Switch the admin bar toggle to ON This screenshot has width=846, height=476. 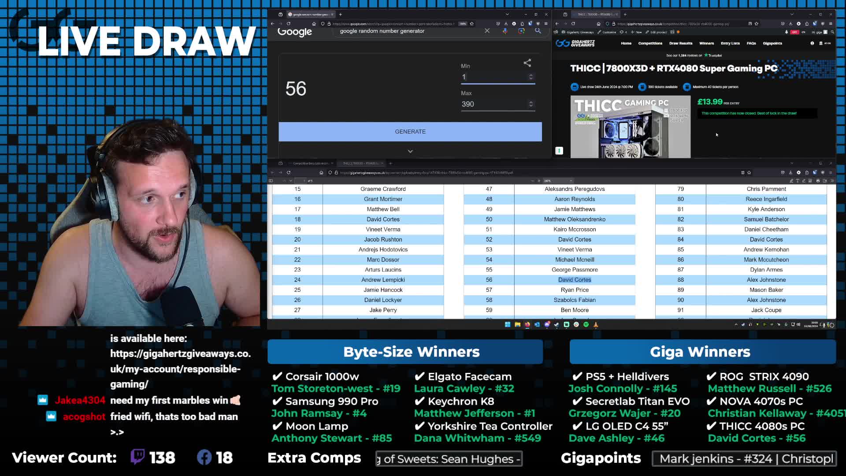pyautogui.click(x=803, y=32)
